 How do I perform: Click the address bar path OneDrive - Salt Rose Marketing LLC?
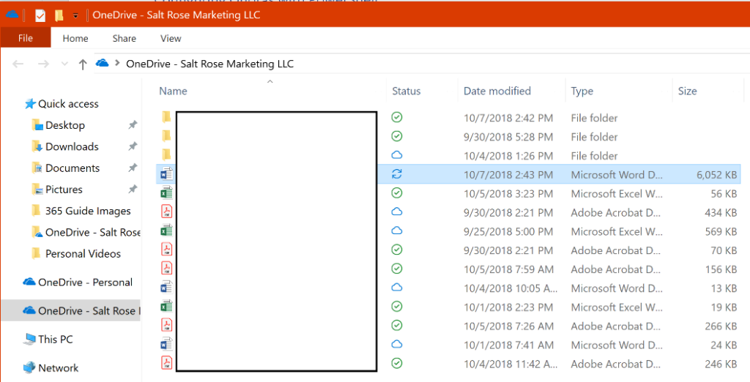click(209, 64)
